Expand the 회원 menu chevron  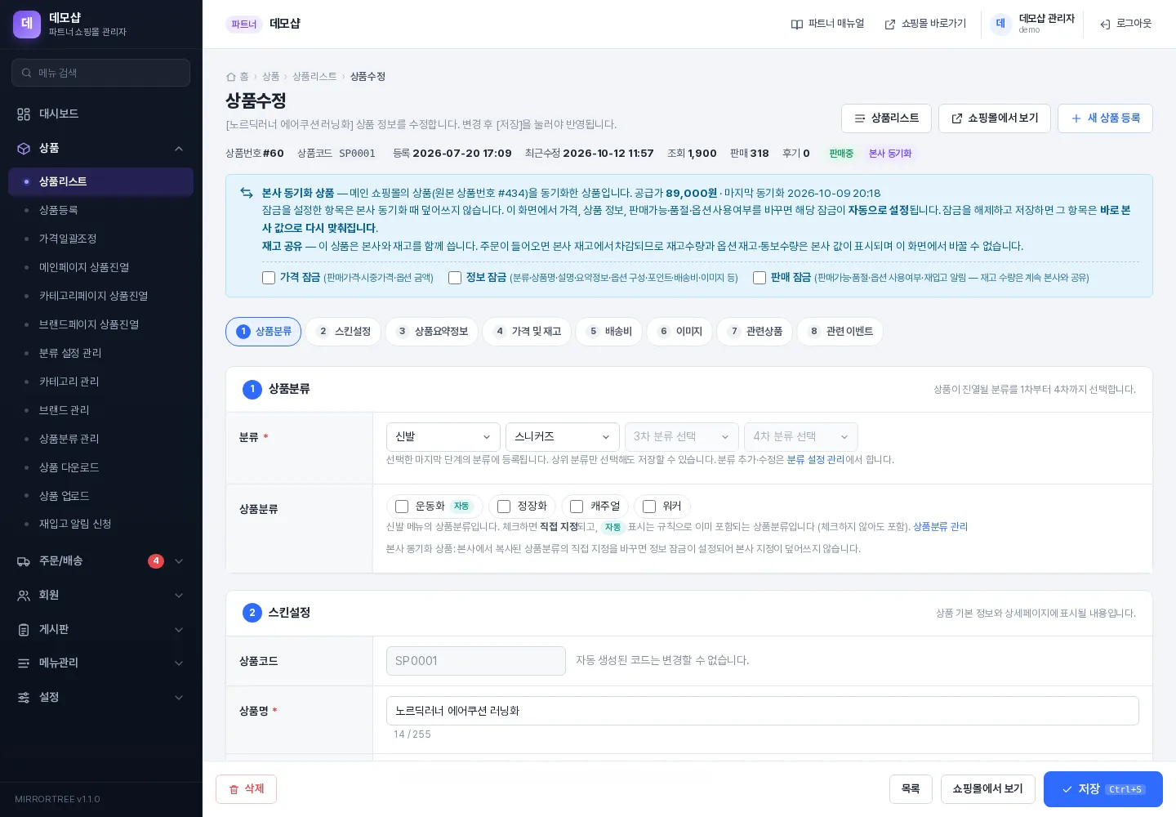179,596
